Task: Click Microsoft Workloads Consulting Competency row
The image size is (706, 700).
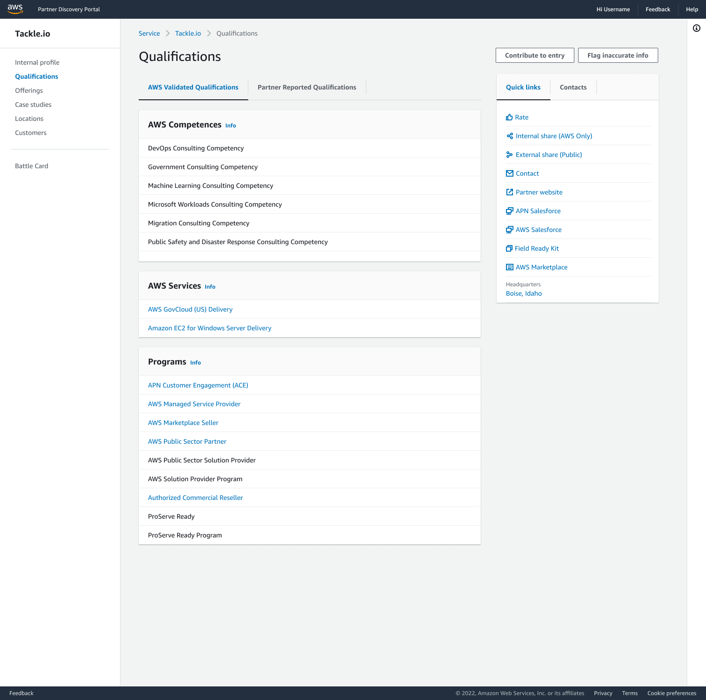Action: tap(310, 204)
